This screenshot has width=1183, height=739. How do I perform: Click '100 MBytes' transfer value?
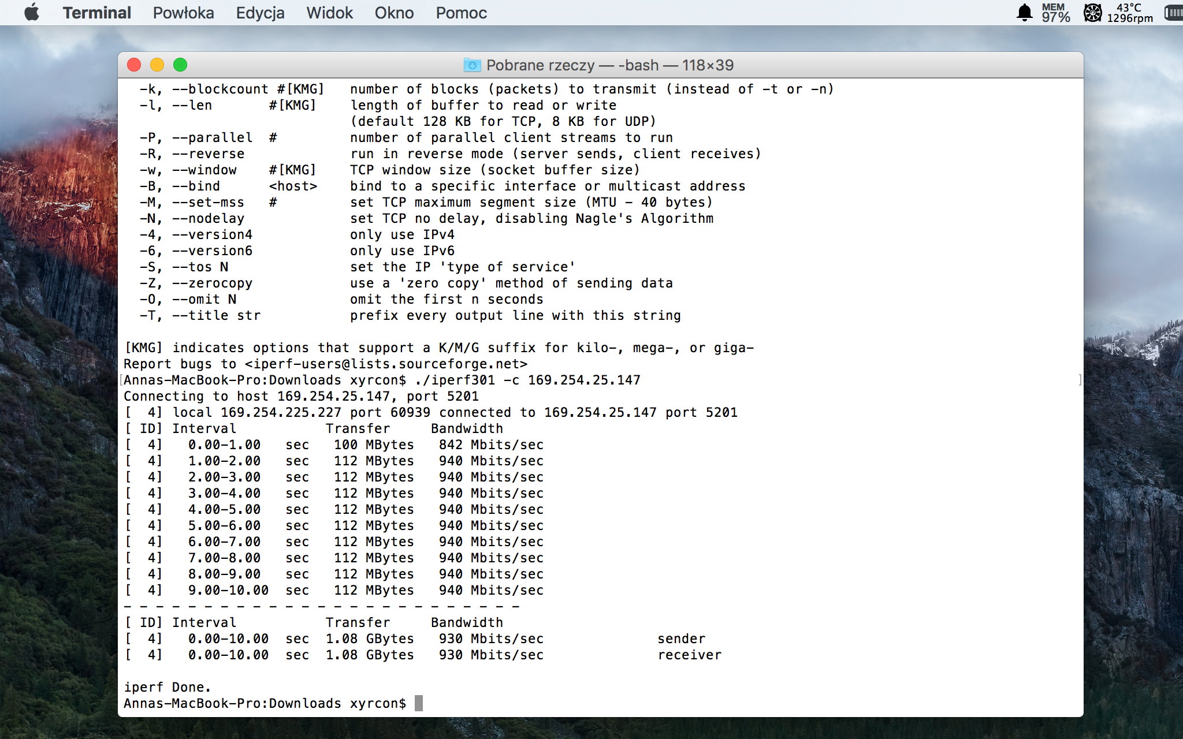[x=374, y=445]
